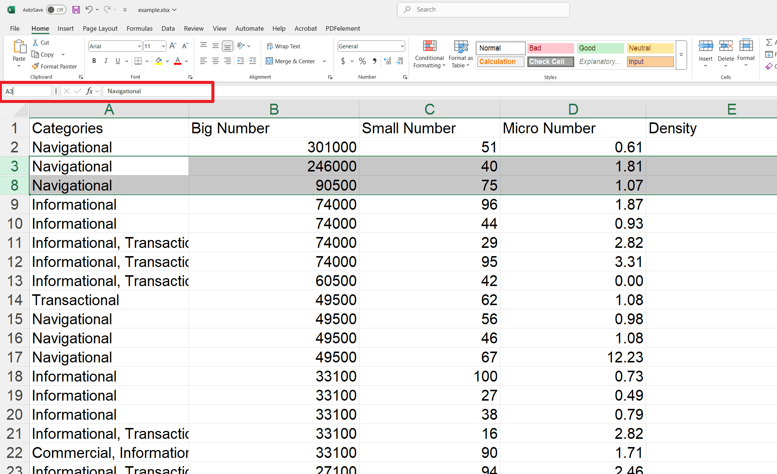Apply the Bad cell style
The width and height of the screenshot is (777, 474).
[550, 48]
